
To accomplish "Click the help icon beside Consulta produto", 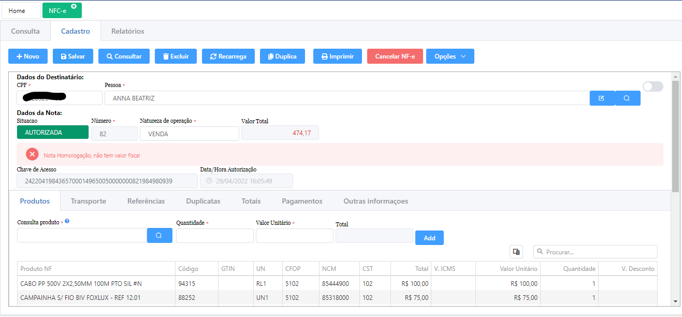I will (67, 221).
